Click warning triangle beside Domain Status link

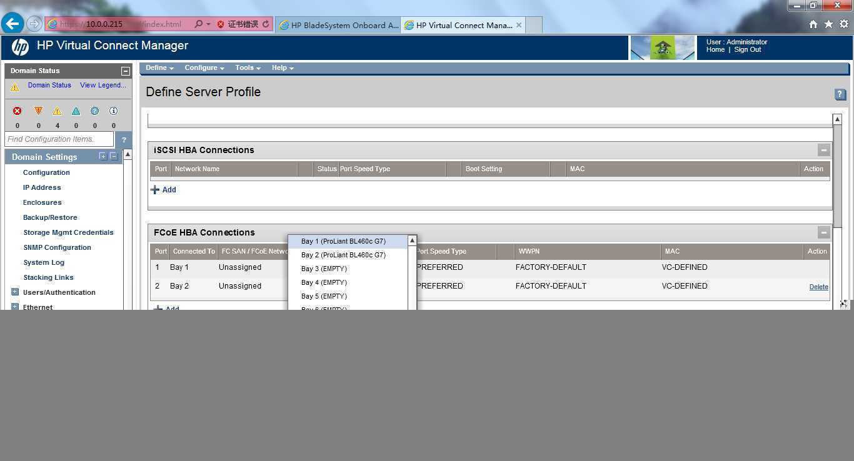point(15,87)
